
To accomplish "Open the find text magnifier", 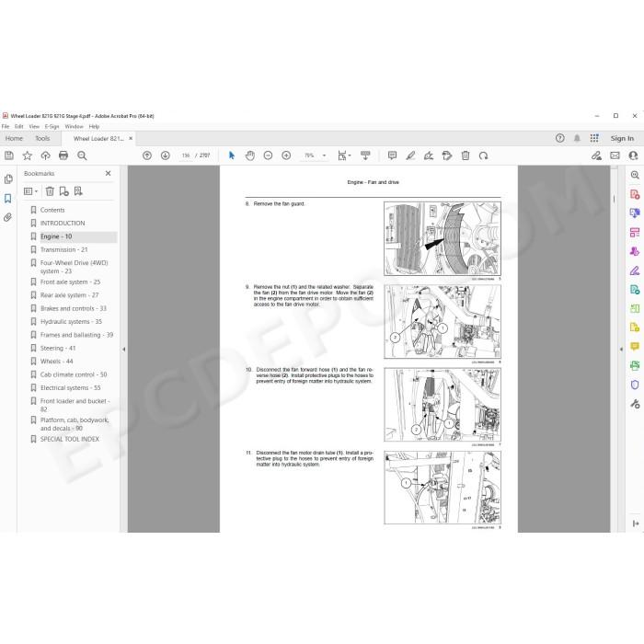I will [x=82, y=155].
